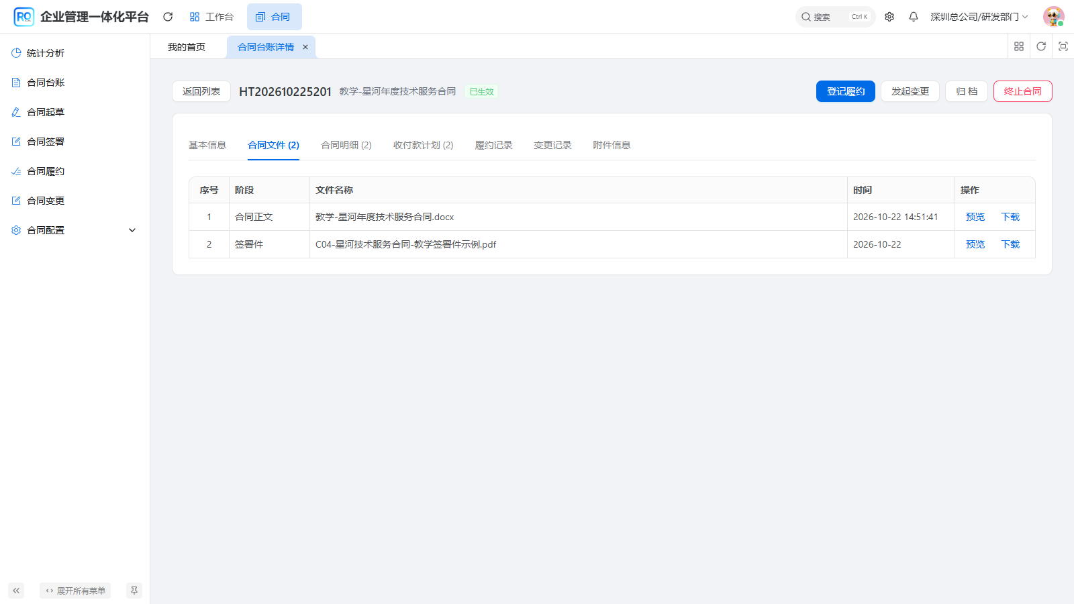
Task: Open 统计分析 in the sidebar
Action: pos(75,53)
